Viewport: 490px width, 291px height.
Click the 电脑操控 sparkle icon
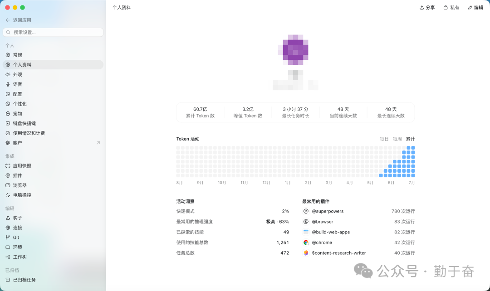(x=8, y=195)
